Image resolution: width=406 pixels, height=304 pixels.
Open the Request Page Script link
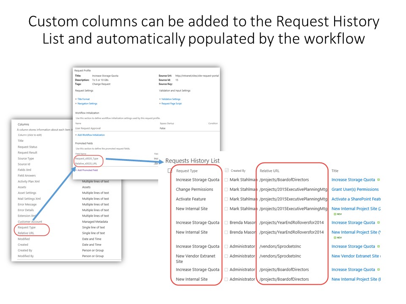pyautogui.click(x=171, y=103)
